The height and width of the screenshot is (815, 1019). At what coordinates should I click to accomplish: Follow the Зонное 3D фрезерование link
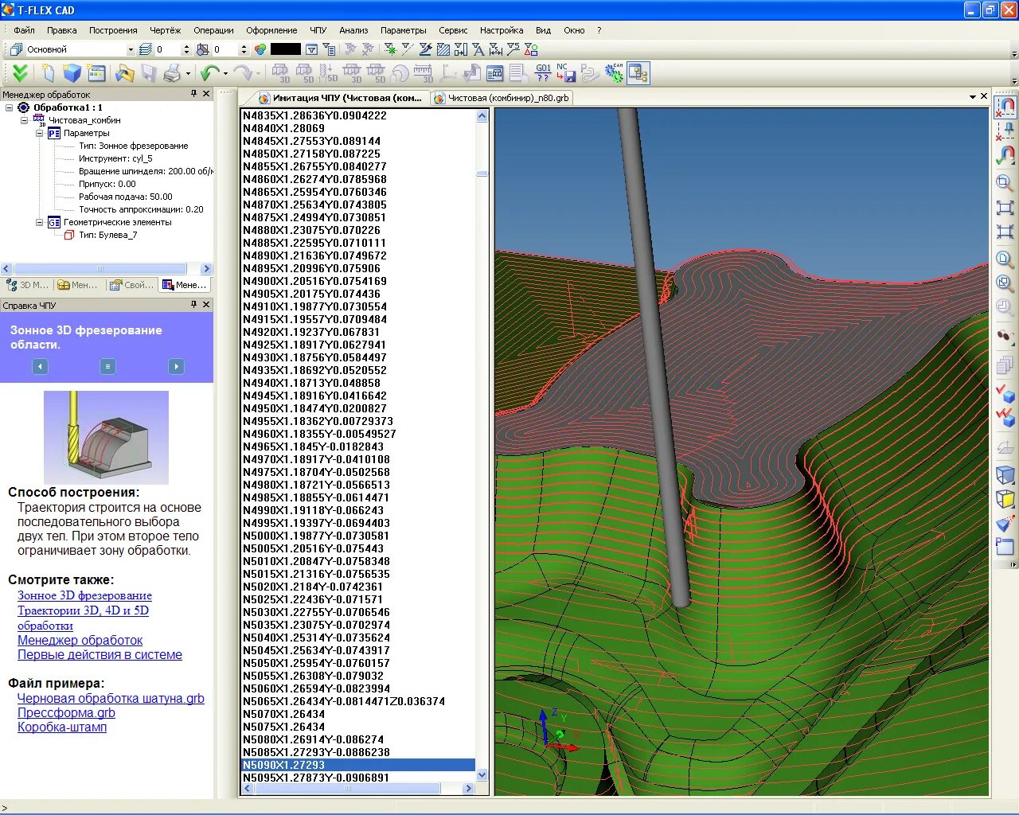point(84,595)
